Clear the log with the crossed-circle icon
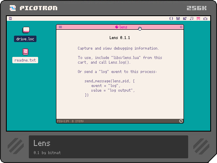 coord(181,121)
